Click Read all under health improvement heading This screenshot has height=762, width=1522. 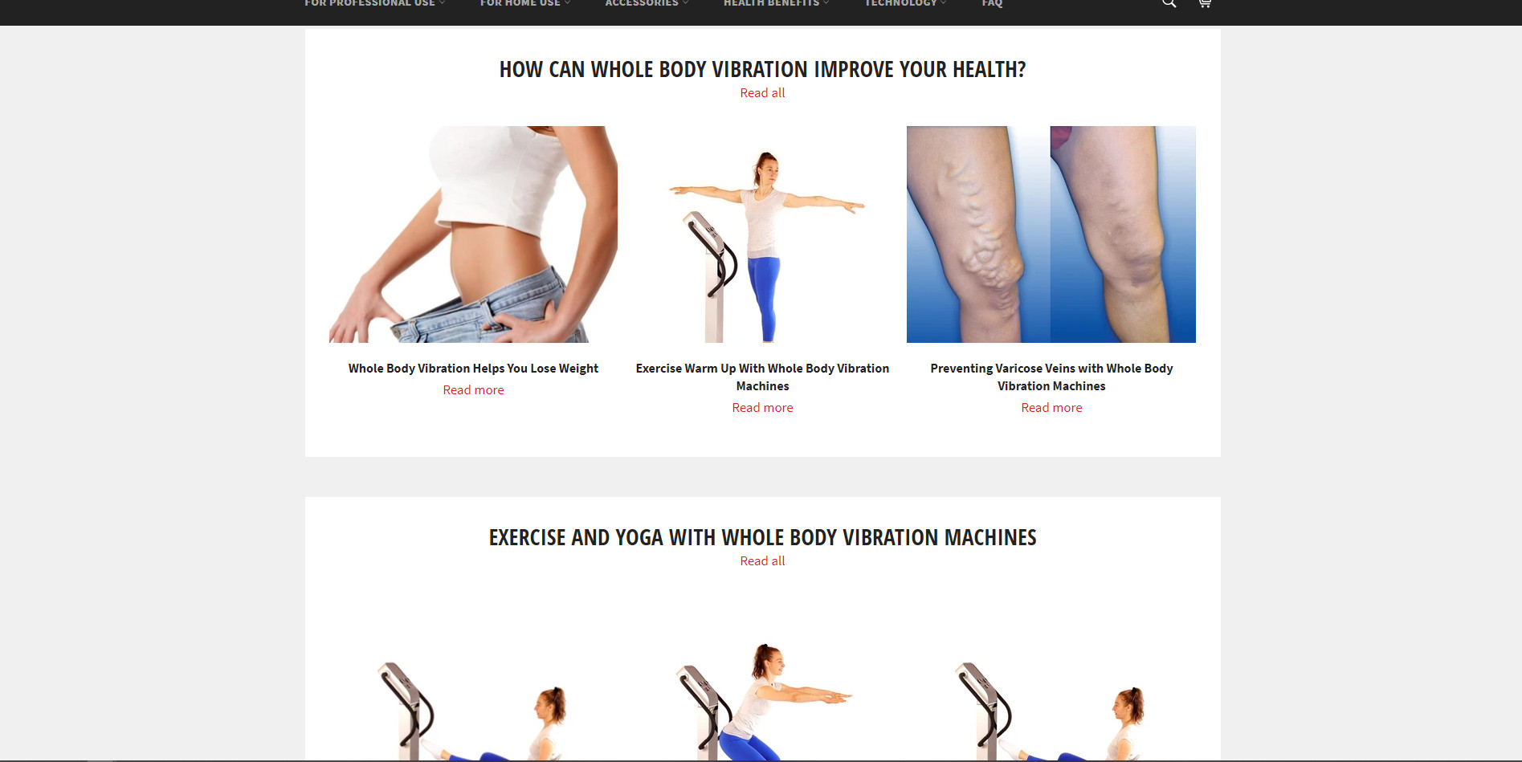pos(762,93)
